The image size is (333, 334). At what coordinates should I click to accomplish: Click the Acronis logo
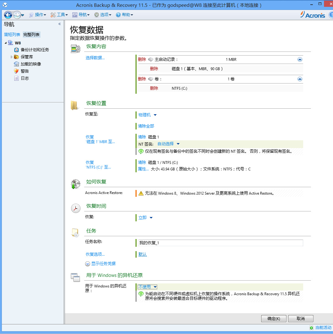(313, 15)
